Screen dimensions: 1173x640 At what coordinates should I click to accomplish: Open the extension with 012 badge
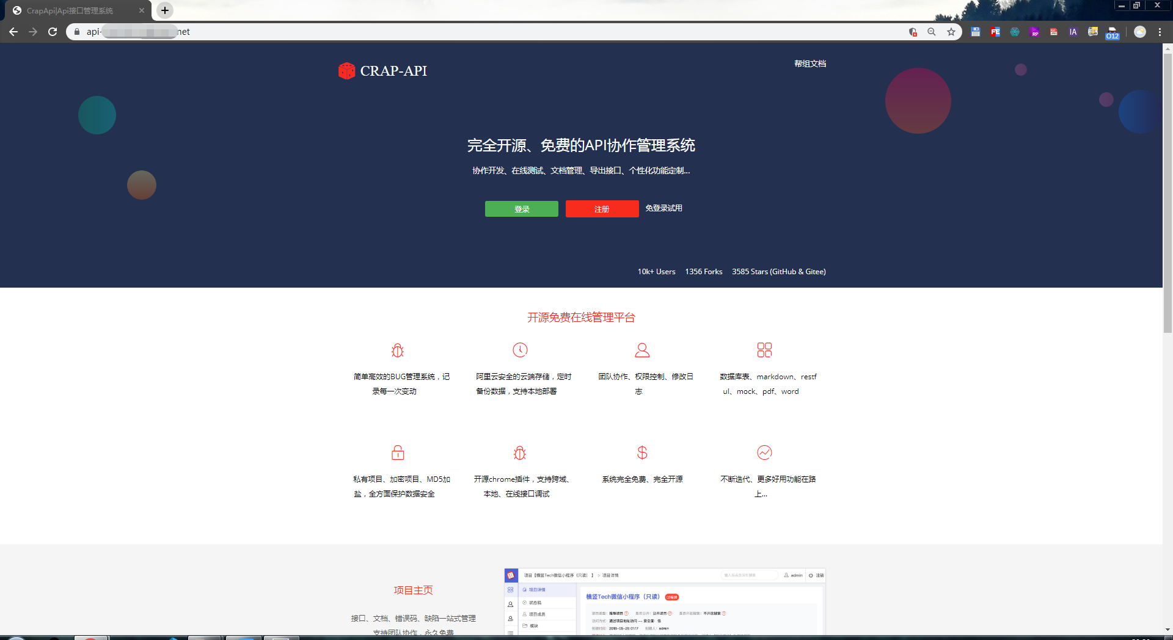click(1113, 33)
